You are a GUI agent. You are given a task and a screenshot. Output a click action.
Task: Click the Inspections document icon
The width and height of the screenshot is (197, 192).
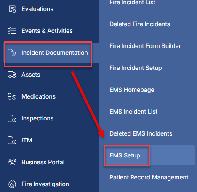[12, 118]
